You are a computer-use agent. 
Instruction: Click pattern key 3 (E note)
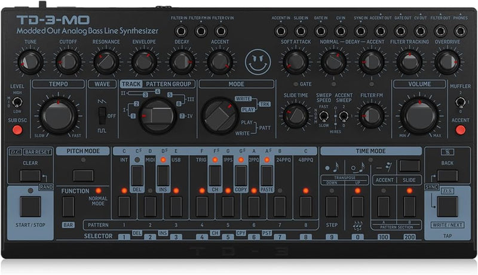click(x=176, y=207)
